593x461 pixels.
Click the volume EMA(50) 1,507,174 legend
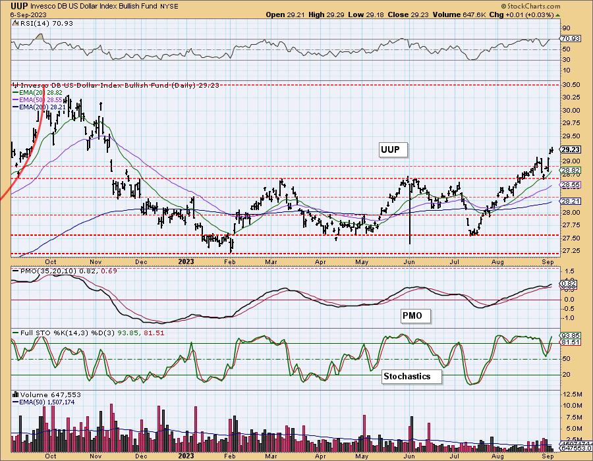tap(47, 402)
